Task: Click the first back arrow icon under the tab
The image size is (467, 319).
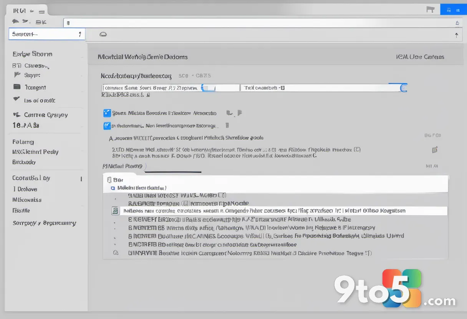Action: point(16,22)
